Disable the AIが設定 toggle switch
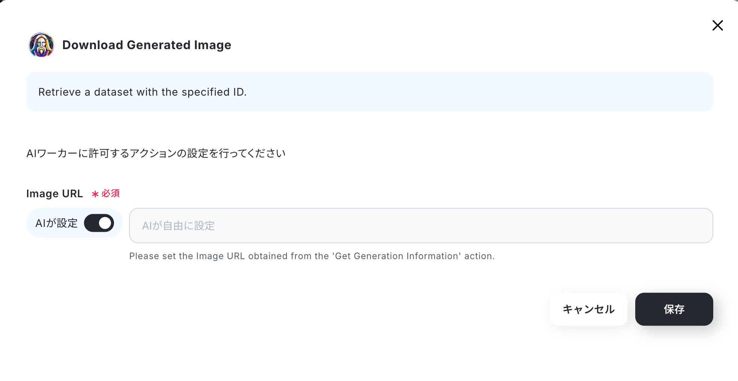 click(99, 223)
